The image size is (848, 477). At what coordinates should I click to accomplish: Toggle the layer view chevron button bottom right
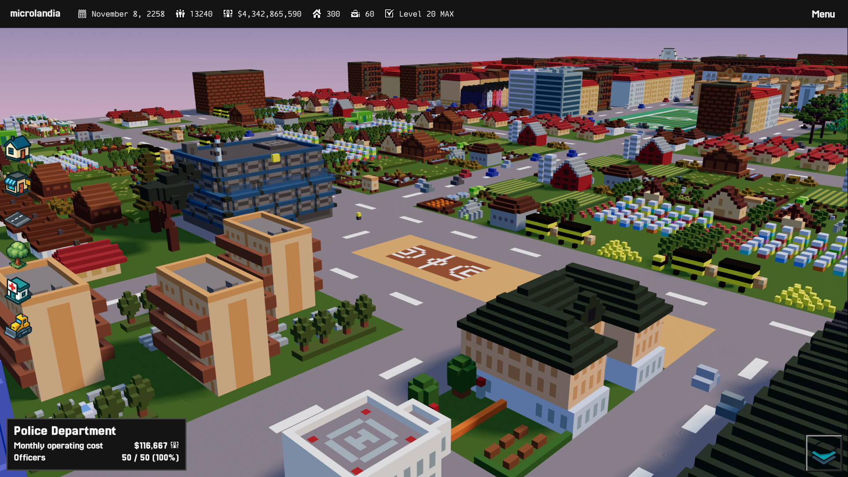click(825, 453)
